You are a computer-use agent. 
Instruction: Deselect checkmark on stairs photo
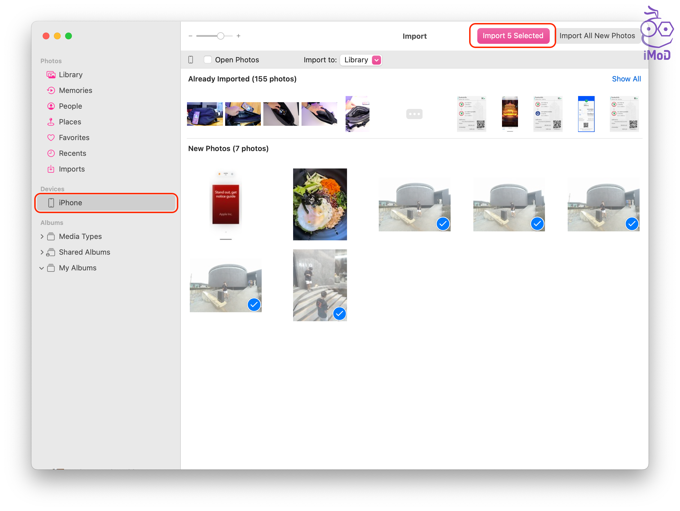[x=339, y=313]
